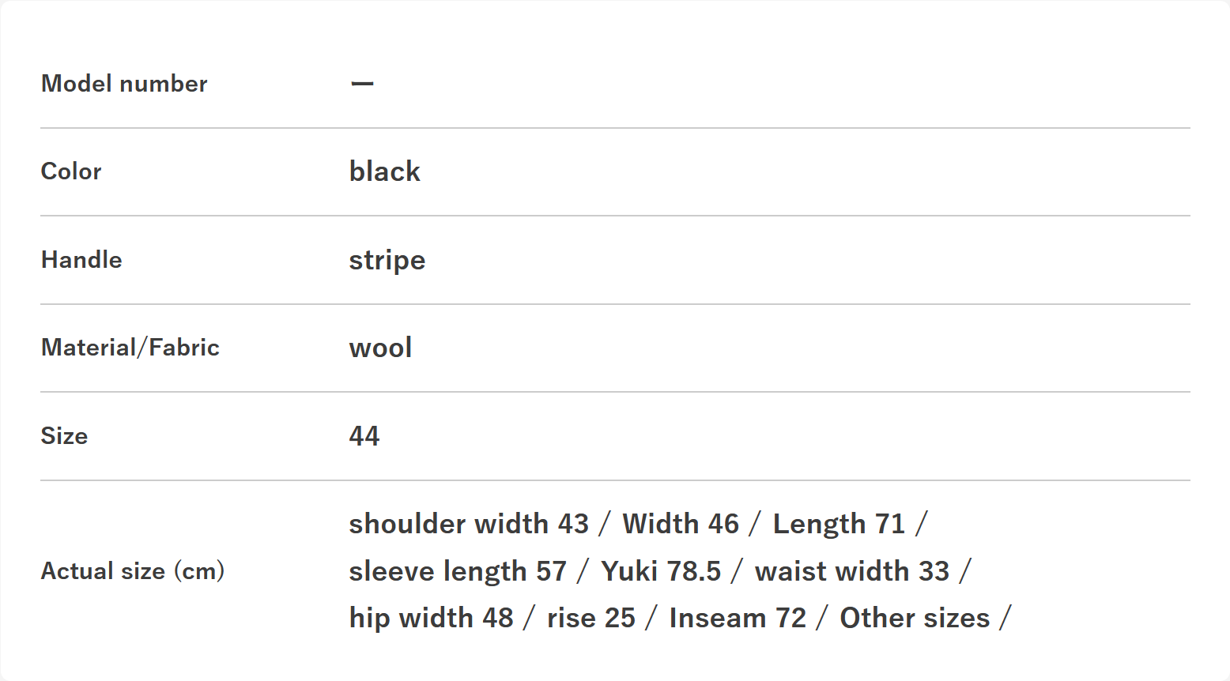Click the Model number label
This screenshot has width=1230, height=681.
click(124, 84)
